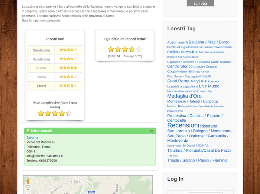This screenshot has width=260, height=194.
Task: Open the Frascati tag
Action: coord(205,76)
